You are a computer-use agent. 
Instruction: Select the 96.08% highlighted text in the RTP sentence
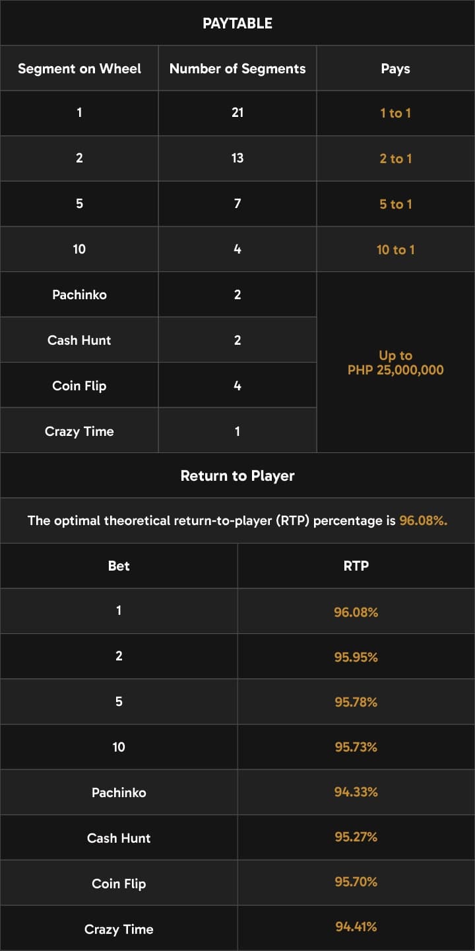click(424, 520)
